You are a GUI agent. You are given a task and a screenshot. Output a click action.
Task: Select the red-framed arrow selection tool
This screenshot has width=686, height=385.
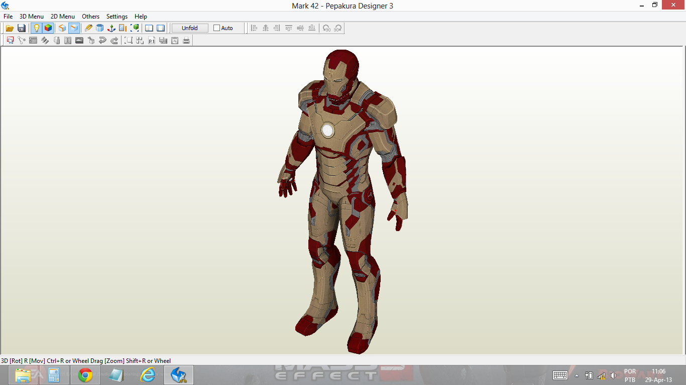click(x=10, y=40)
